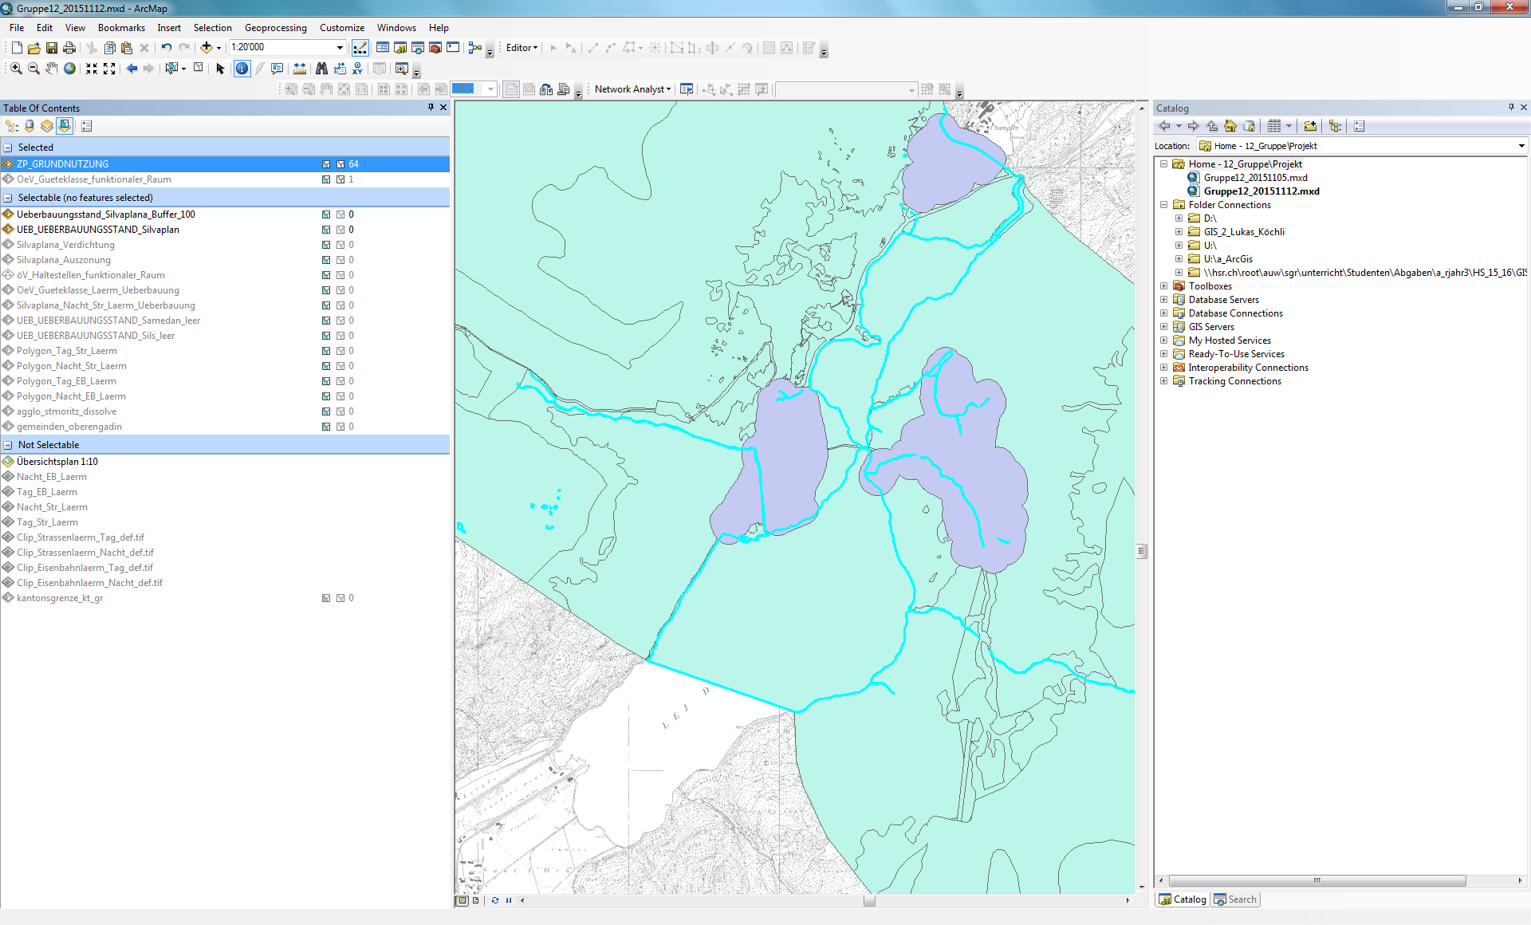
Task: Zoom to full extent globe icon
Action: pyautogui.click(x=70, y=69)
